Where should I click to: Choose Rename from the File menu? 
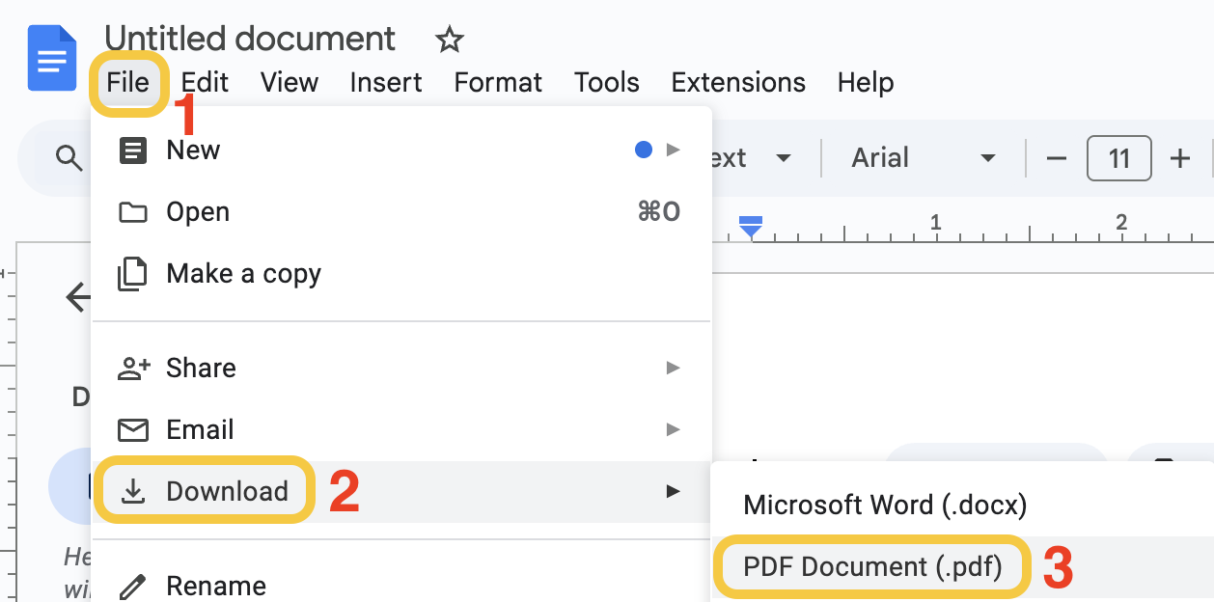[400, 585]
